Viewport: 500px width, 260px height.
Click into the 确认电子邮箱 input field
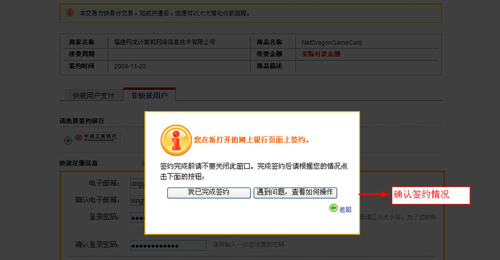coord(137,200)
